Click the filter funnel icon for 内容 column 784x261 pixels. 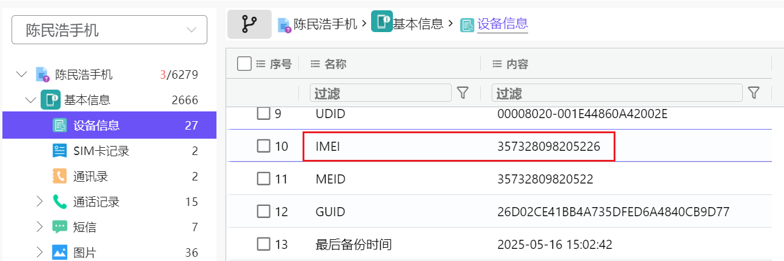click(x=754, y=93)
